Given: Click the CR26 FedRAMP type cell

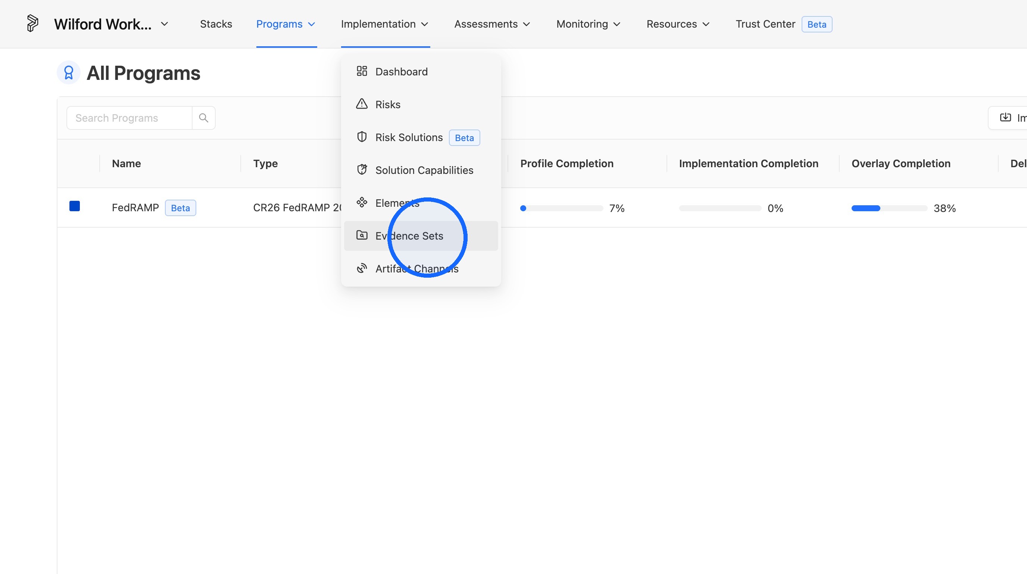Looking at the screenshot, I should [x=297, y=208].
